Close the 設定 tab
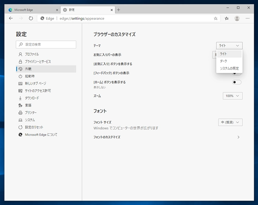This screenshot has height=205, width=258. point(112,10)
